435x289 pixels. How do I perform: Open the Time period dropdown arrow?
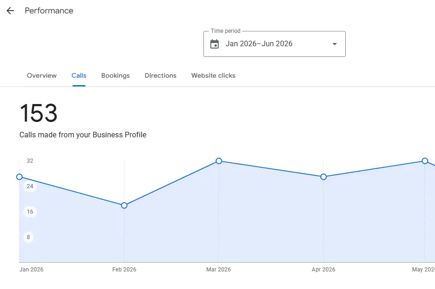[x=335, y=44]
